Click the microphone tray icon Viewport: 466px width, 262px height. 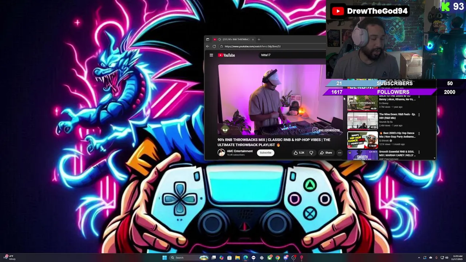tap(437, 258)
